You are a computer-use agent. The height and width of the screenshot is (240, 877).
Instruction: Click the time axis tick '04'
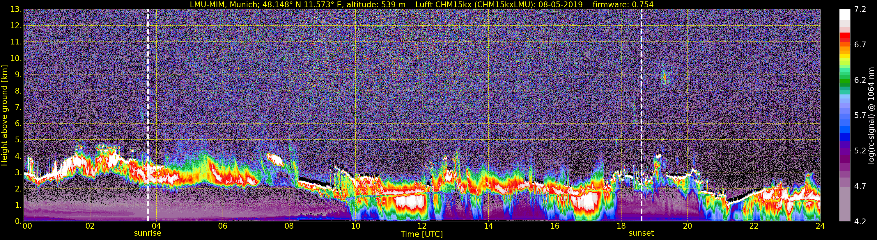point(156,226)
